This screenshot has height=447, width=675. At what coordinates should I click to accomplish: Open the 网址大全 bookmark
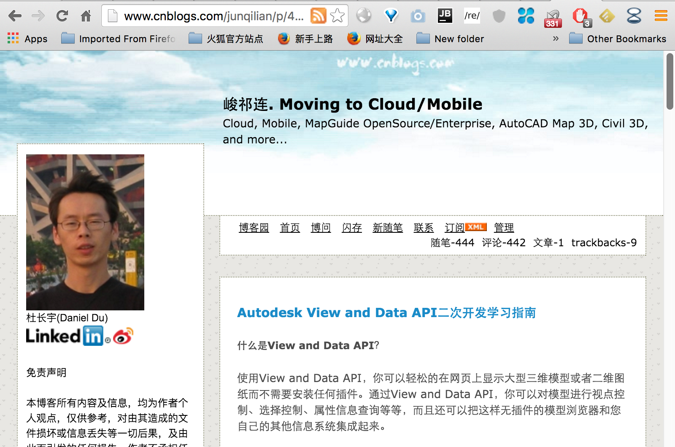[375, 39]
